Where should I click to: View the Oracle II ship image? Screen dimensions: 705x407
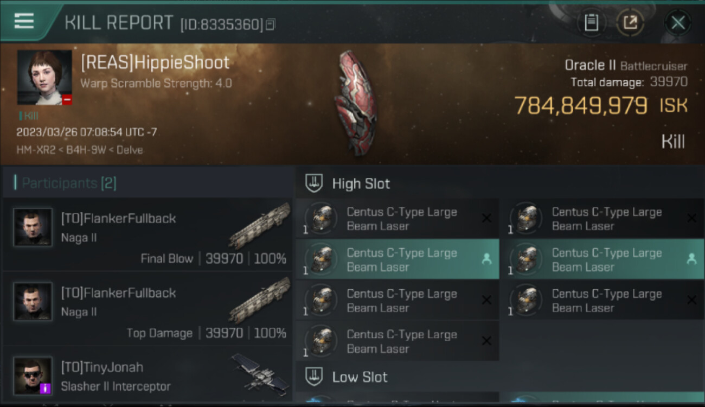tap(355, 102)
